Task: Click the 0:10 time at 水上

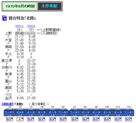Action: 20,54
